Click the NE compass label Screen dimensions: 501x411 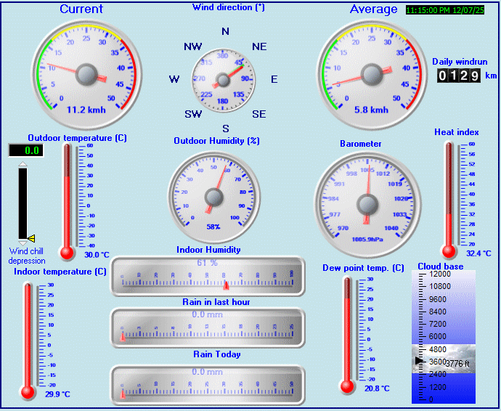point(259,46)
